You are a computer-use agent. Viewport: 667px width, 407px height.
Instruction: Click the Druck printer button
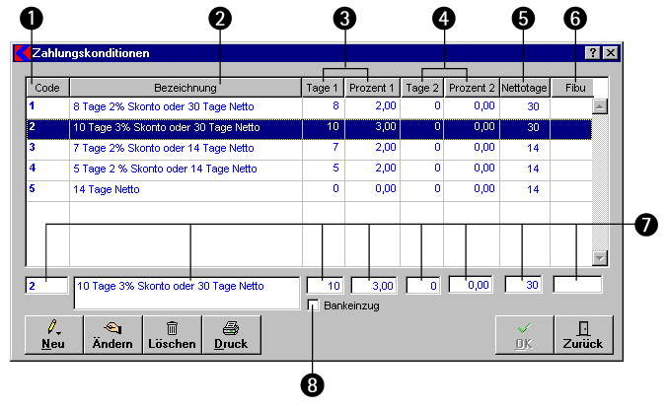[x=231, y=335]
